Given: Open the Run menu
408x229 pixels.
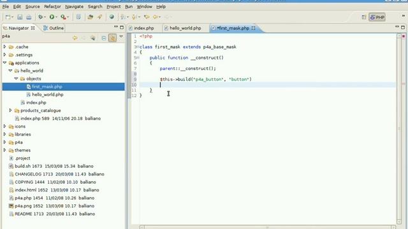Looking at the screenshot, I should (x=129, y=6).
